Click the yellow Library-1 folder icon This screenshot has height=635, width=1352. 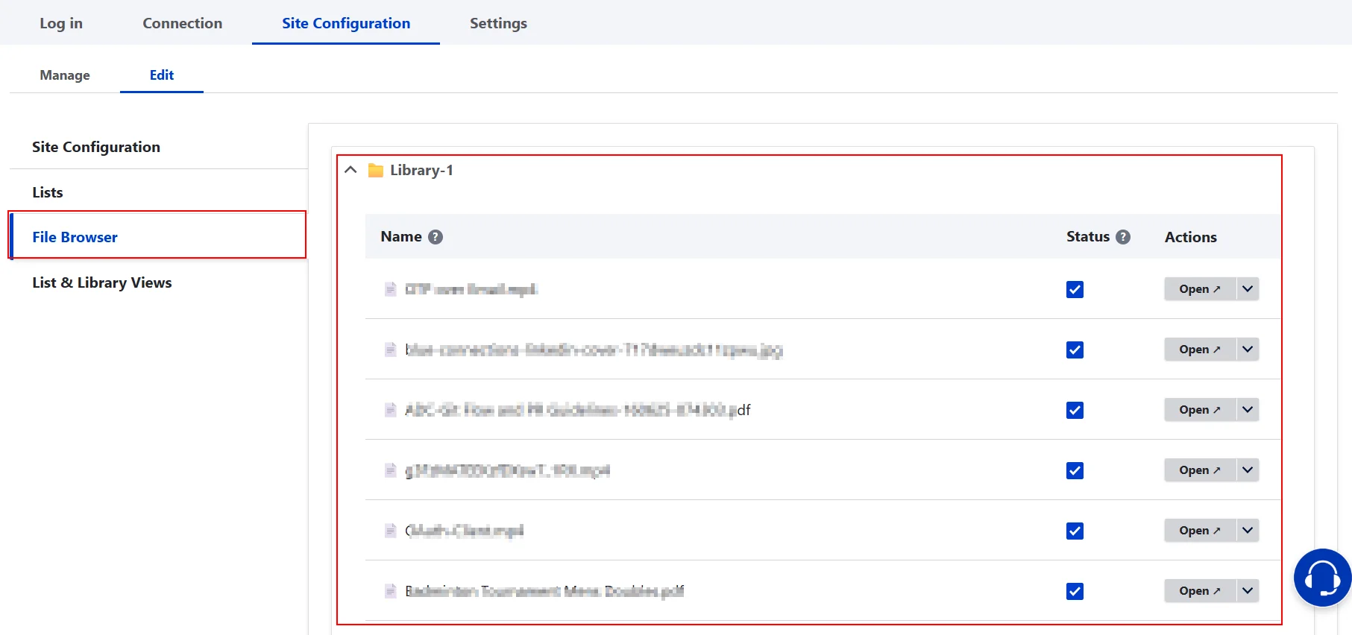pyautogui.click(x=376, y=171)
